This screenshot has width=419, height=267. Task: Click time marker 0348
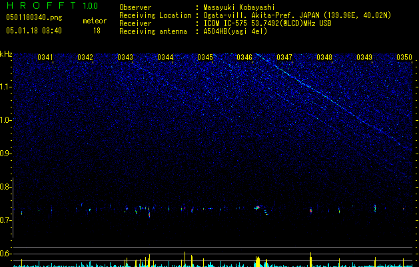pos(324,57)
